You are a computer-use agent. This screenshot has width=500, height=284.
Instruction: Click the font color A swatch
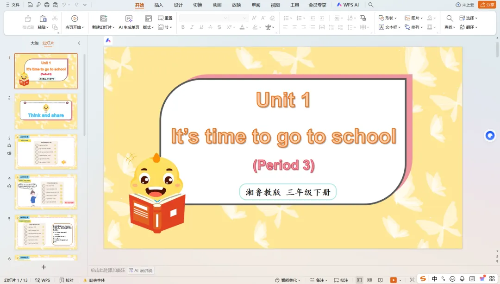pos(242,27)
